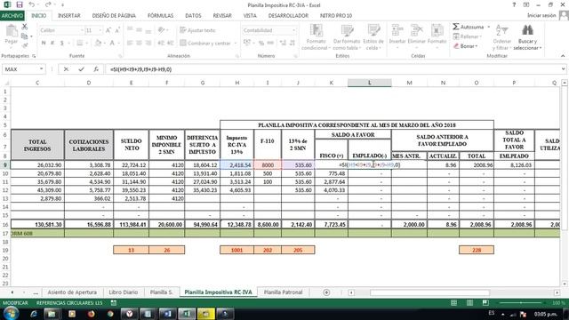Viewport: 569px width, 320px height.
Task: Switch to page layout view icon
Action: pos(469,302)
